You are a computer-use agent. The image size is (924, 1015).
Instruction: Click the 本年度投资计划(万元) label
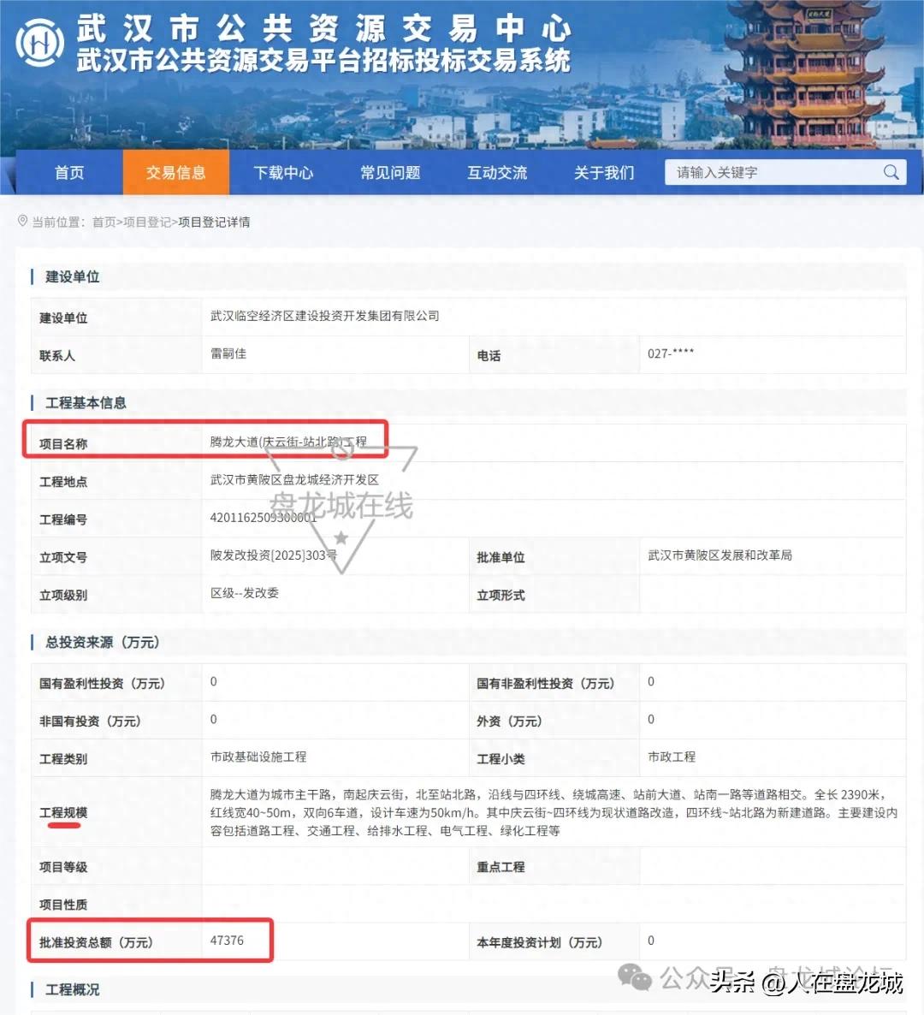[539, 942]
